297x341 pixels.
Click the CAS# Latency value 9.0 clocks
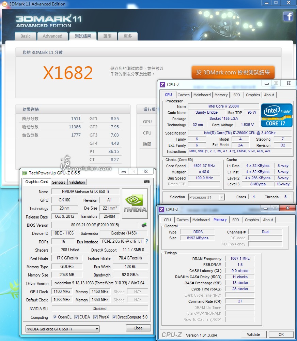point(240,271)
